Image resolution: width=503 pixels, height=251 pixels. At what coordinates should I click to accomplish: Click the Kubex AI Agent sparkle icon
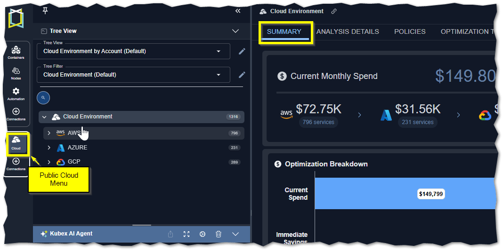pos(44,234)
